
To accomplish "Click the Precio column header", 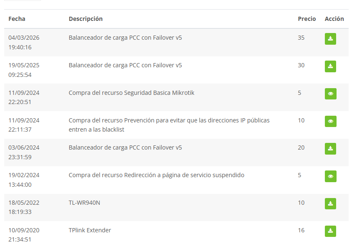I will pyautogui.click(x=307, y=19).
